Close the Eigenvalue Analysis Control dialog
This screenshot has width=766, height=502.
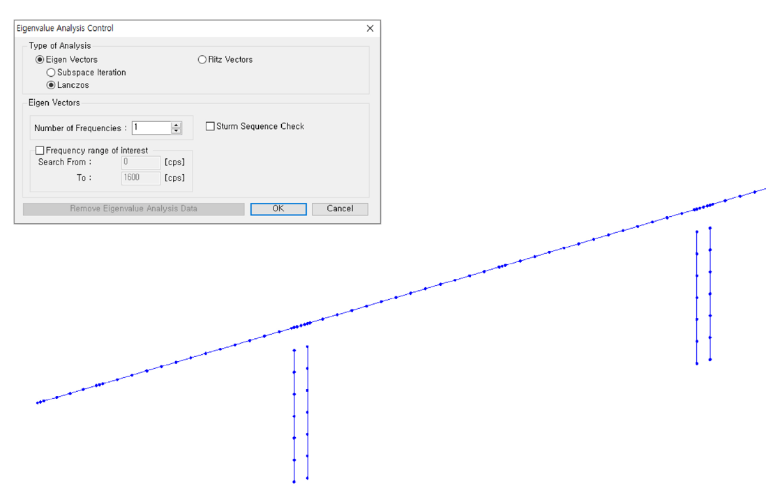(x=370, y=29)
